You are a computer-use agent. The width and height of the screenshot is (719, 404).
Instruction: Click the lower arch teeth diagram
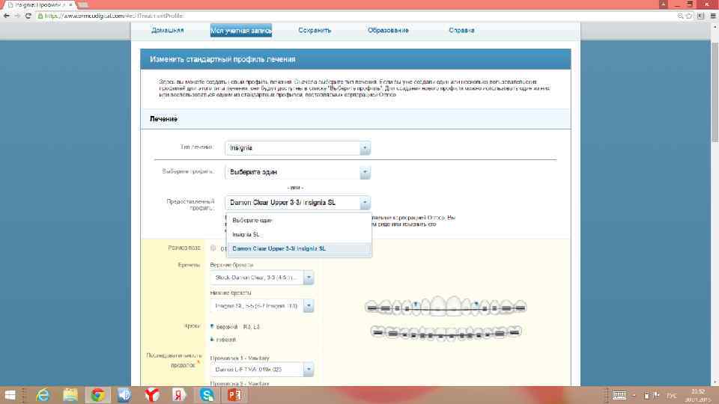[x=446, y=332]
